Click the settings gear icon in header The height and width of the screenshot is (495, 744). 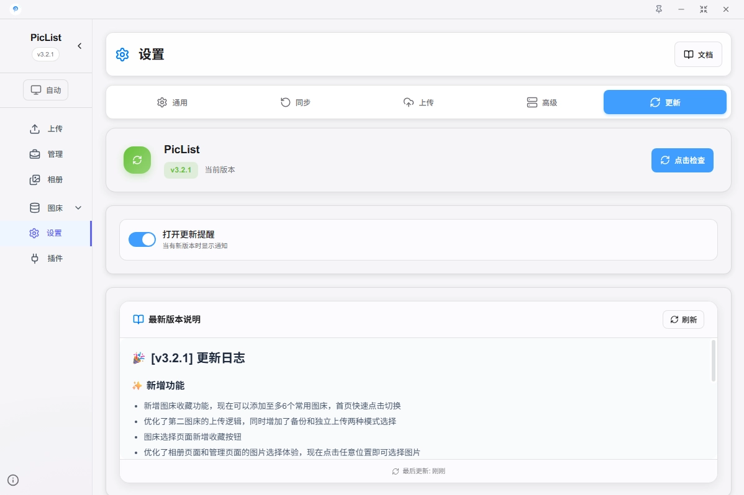click(122, 55)
